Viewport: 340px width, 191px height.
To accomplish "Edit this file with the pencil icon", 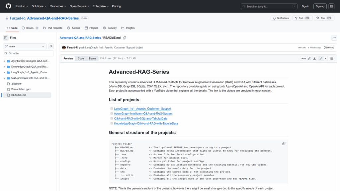I will pyautogui.click(x=321, y=58).
